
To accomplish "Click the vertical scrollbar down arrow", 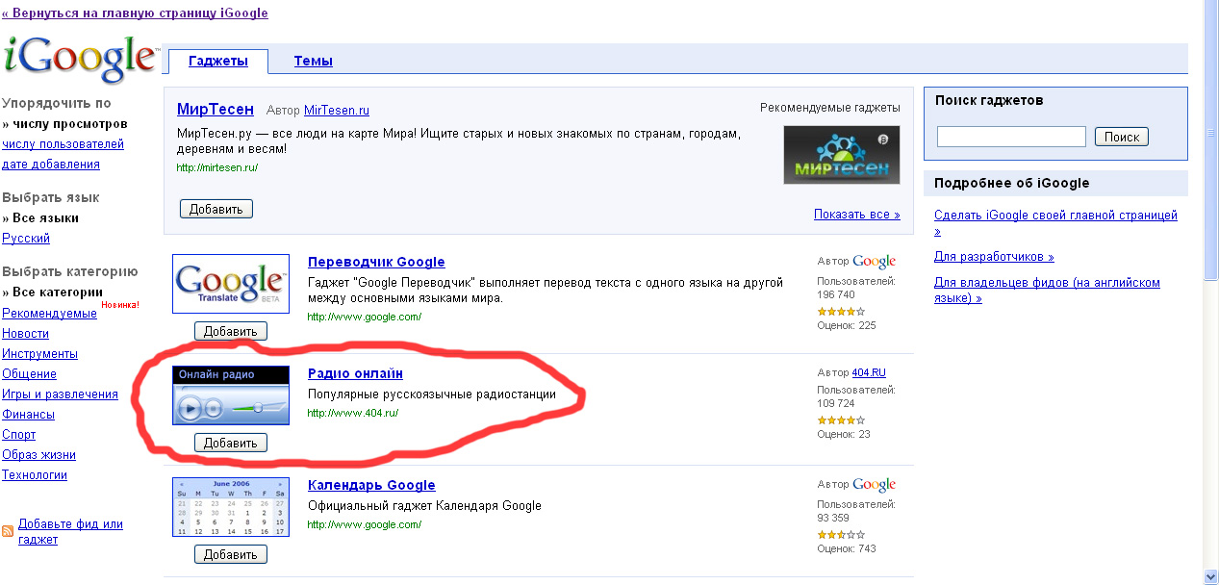I will coord(1211,576).
